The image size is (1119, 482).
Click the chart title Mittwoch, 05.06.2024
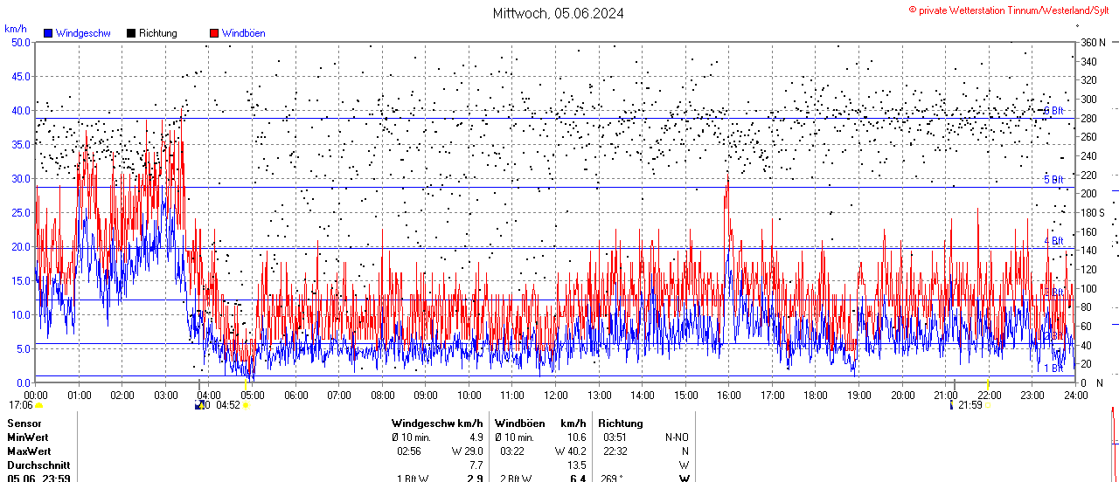point(559,13)
